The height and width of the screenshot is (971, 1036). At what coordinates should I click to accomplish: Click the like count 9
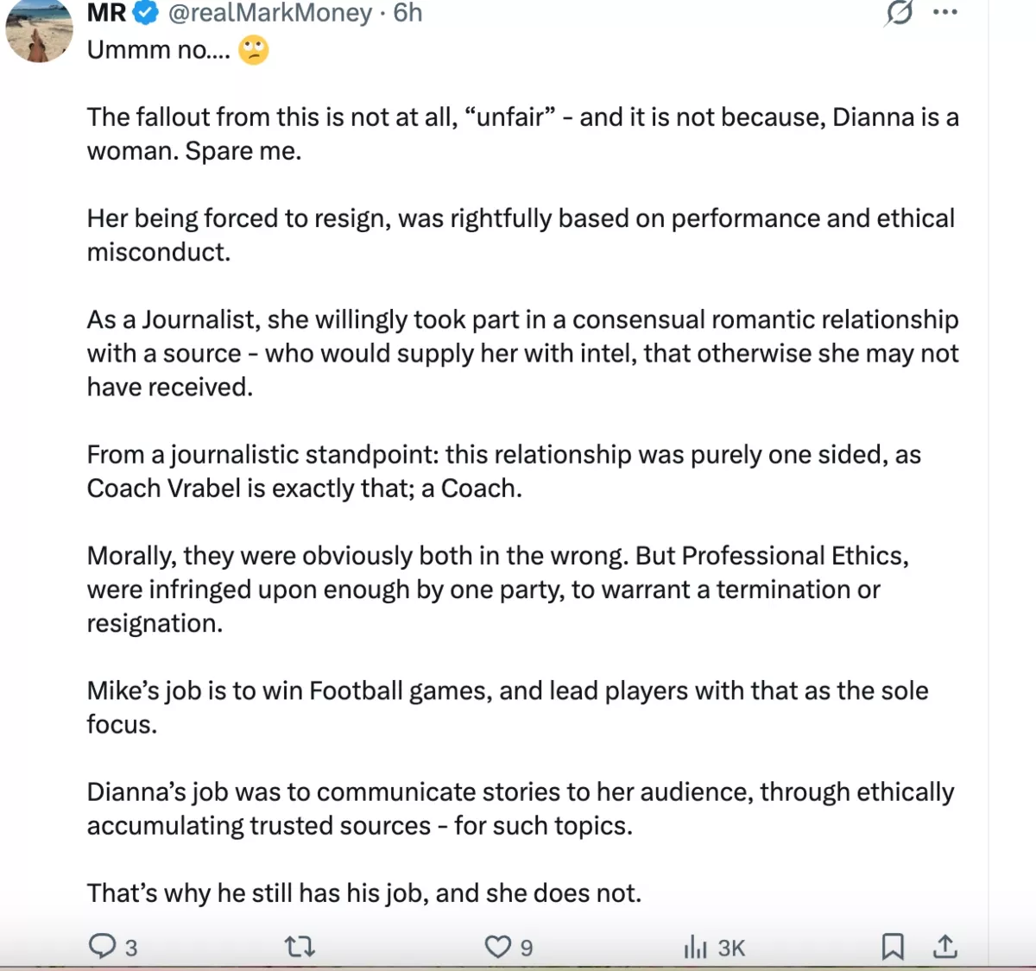point(527,949)
